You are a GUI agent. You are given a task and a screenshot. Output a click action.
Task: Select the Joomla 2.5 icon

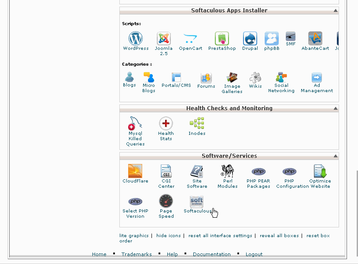pos(164,38)
